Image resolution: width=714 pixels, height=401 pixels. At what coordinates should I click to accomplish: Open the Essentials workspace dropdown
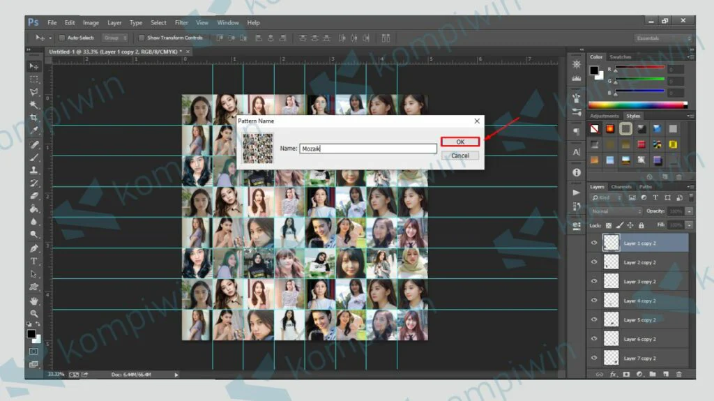pos(663,38)
